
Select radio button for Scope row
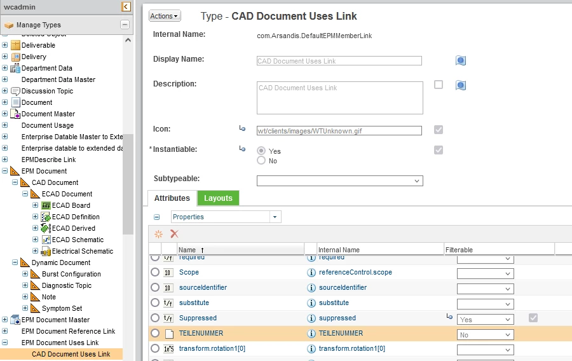pyautogui.click(x=155, y=272)
